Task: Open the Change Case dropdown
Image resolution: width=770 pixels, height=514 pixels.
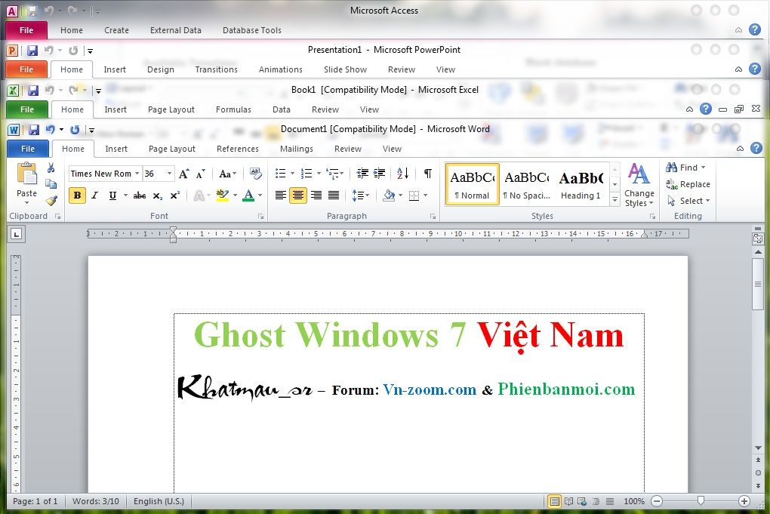Action: pos(227,174)
